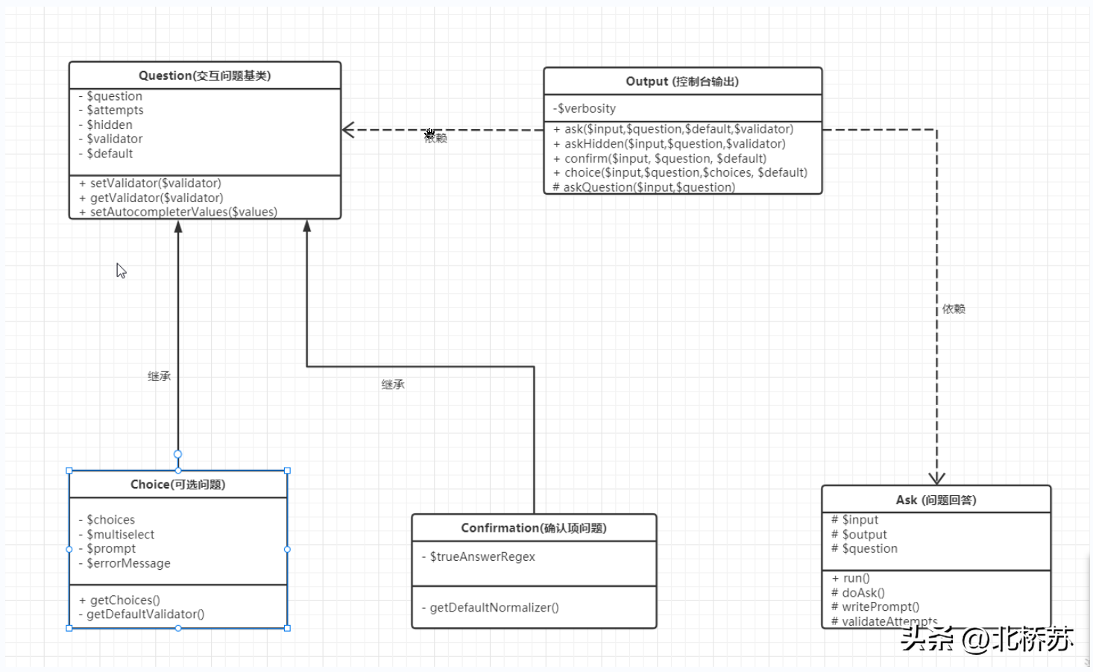This screenshot has height=672, width=1093.
Task: Click the top-right resize handle of Choice box
Action: point(287,471)
